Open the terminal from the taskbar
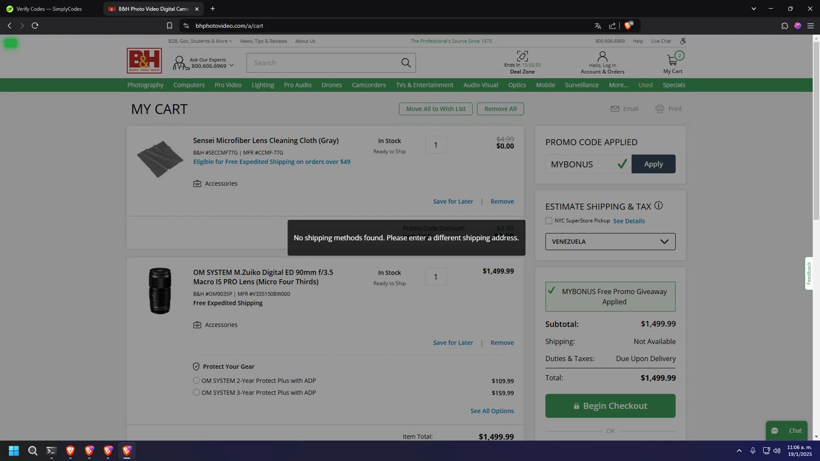This screenshot has height=461, width=820. (51, 451)
